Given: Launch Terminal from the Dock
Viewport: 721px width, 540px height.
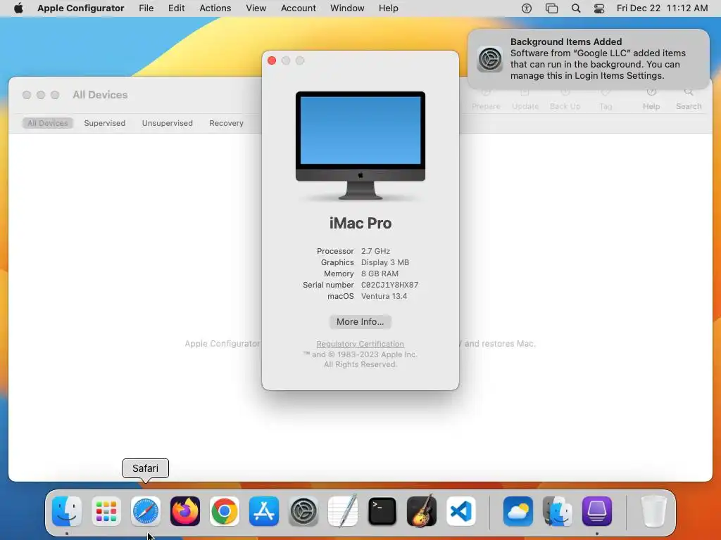Looking at the screenshot, I should click(382, 511).
